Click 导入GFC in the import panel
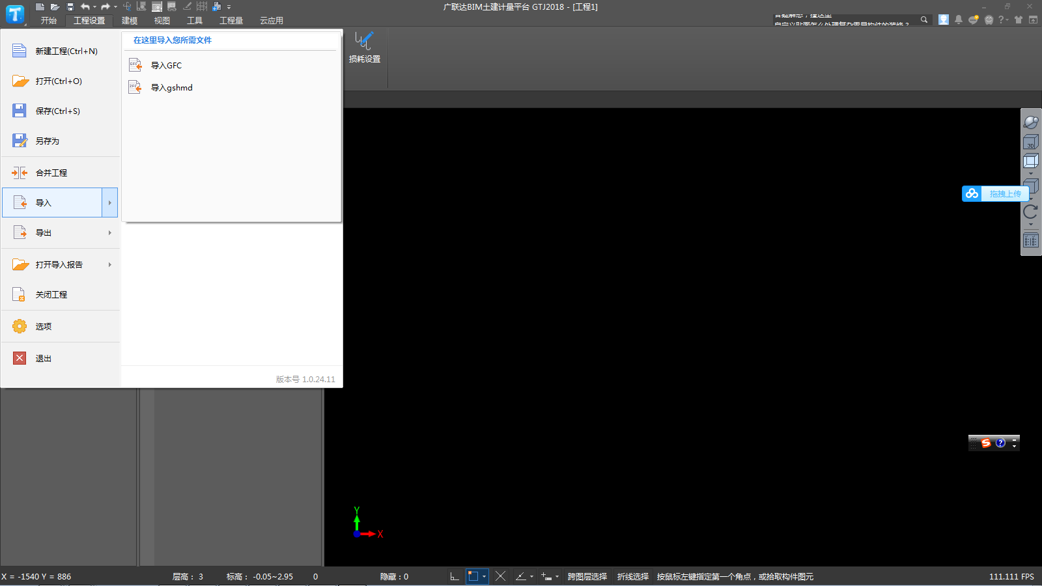1042x586 pixels. (155, 65)
